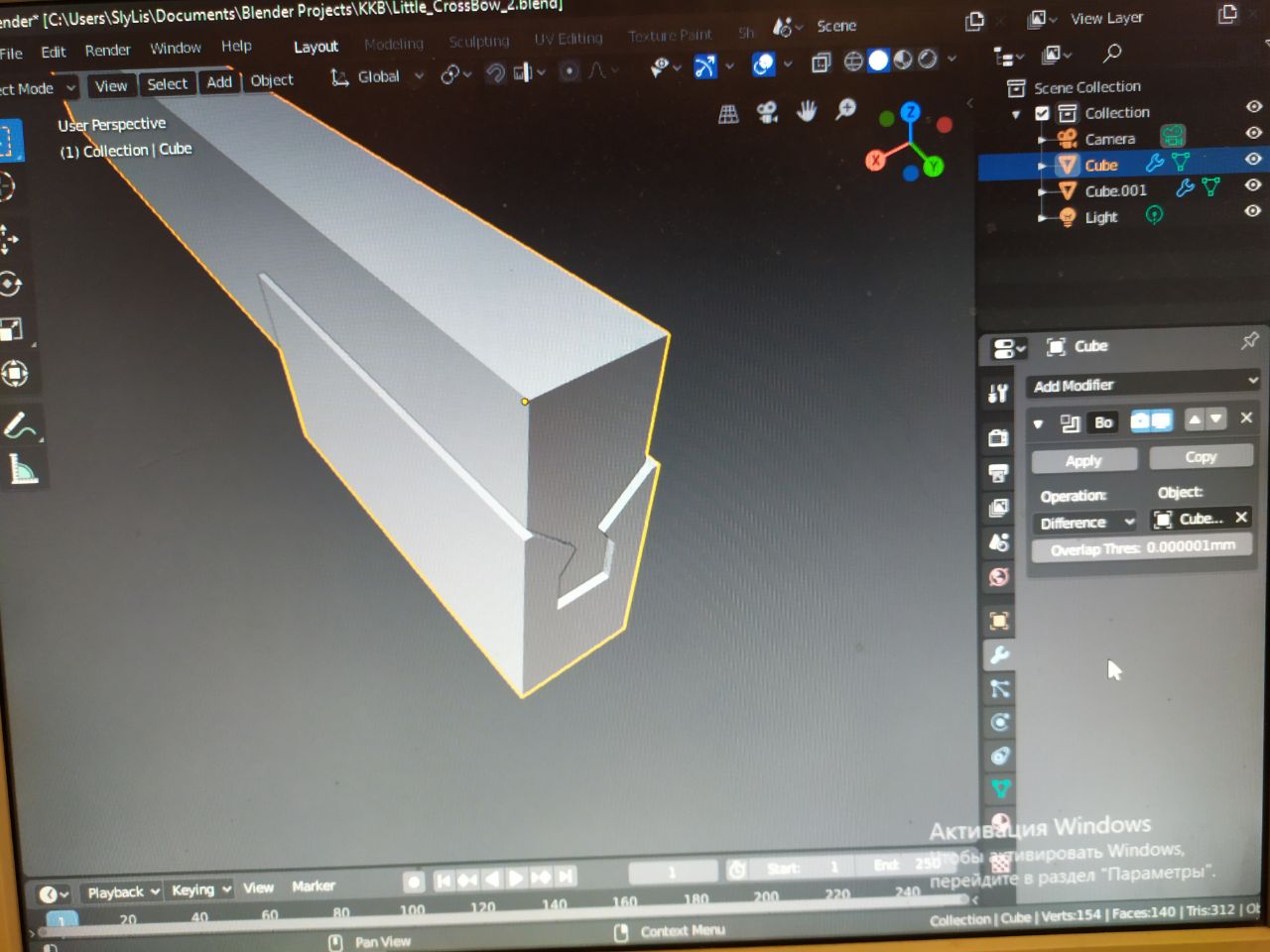Clear the Boolean object Cube field
This screenshot has height=952, width=1270.
(x=1241, y=517)
